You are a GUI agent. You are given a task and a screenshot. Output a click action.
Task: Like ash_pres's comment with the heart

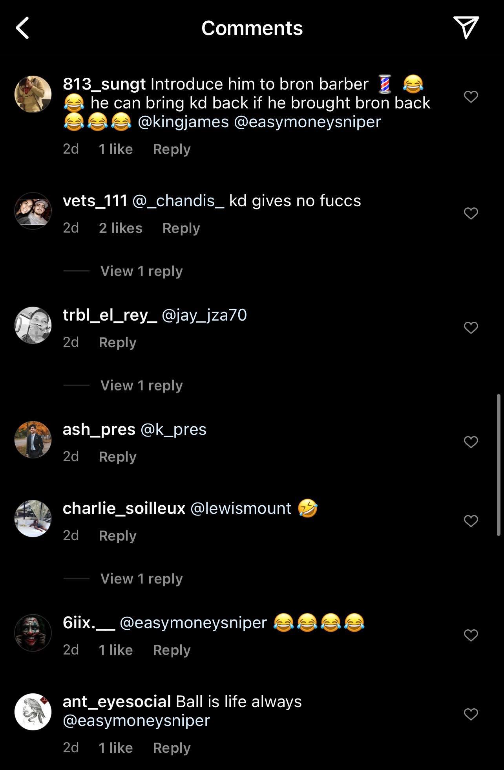[x=471, y=442]
